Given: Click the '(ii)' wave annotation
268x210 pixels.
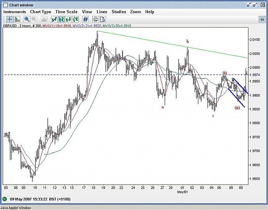Looking at the screenshot, I should (237, 108).
